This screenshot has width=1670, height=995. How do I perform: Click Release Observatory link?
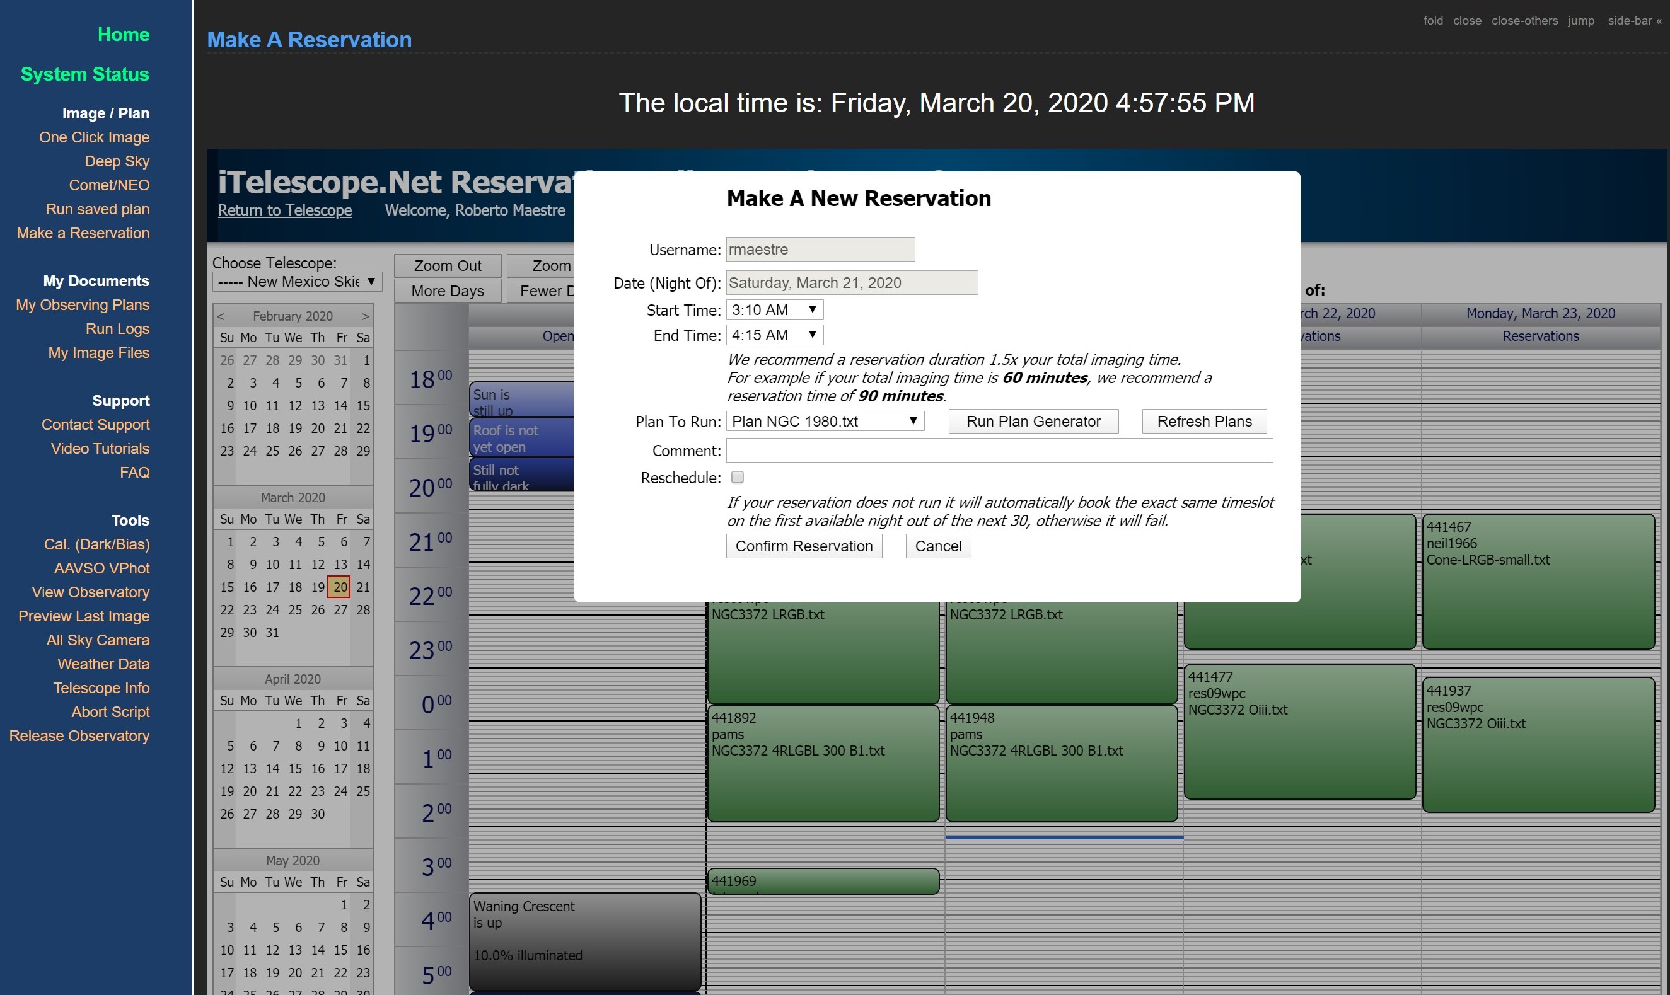pyautogui.click(x=79, y=735)
